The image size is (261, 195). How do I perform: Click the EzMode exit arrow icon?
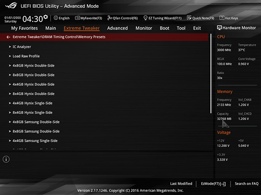pos(223,184)
